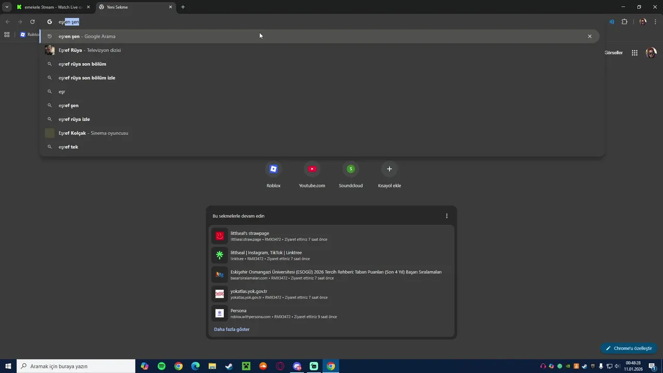This screenshot has width=663, height=373.
Task: Open Spotify from the taskbar
Action: point(162,366)
